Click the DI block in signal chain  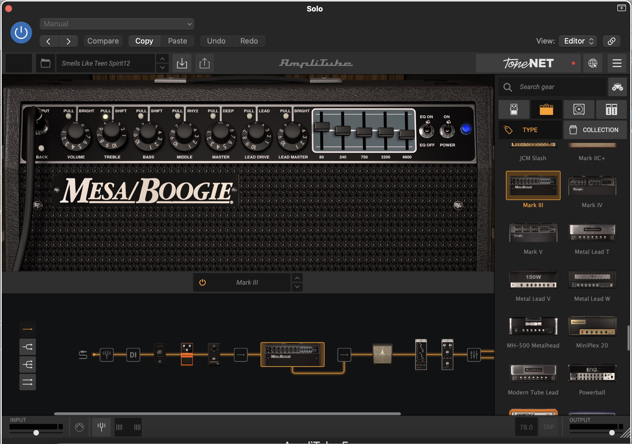tap(133, 355)
